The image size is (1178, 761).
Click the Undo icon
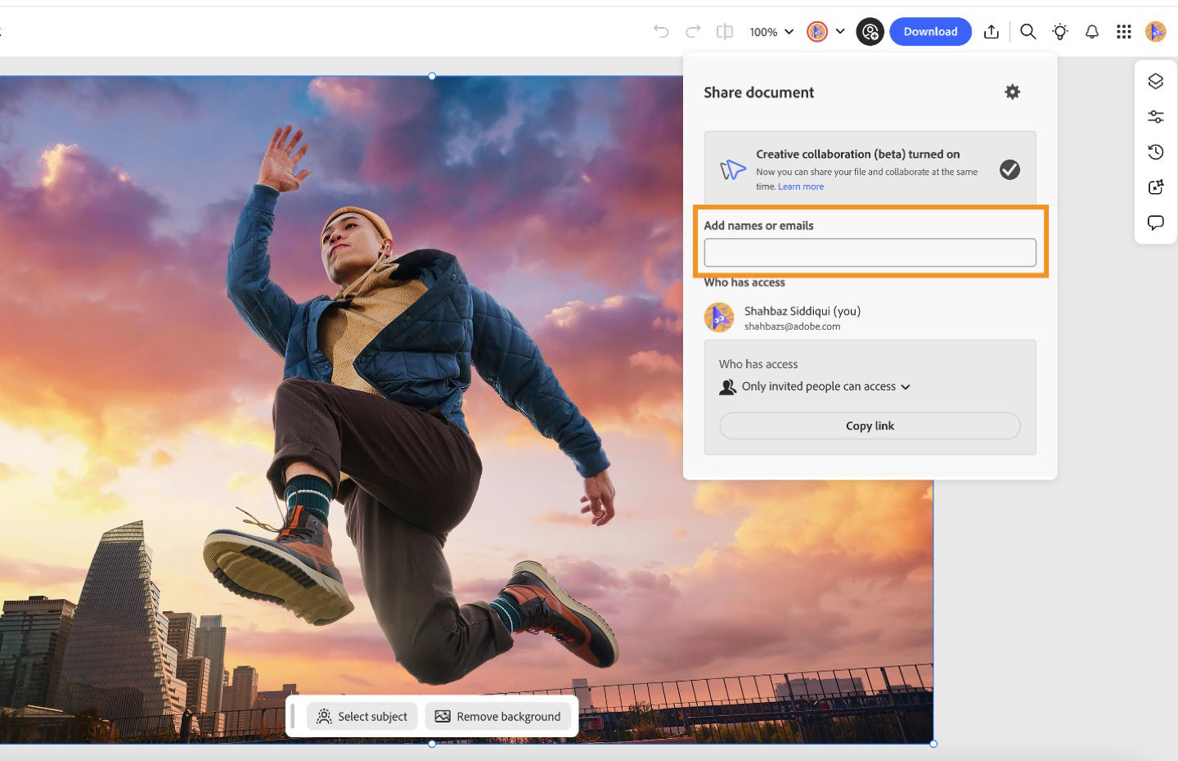tap(660, 31)
